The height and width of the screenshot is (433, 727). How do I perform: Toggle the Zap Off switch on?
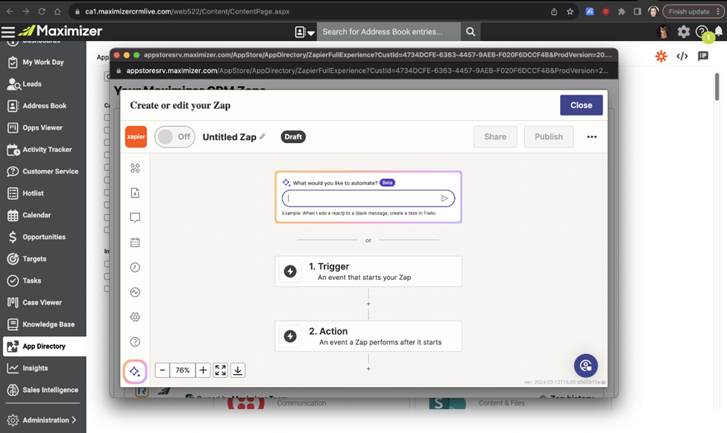174,137
